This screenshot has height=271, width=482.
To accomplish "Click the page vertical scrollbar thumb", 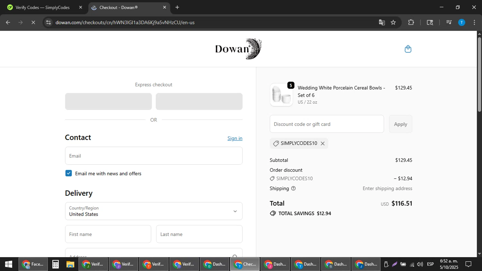I will [479, 75].
